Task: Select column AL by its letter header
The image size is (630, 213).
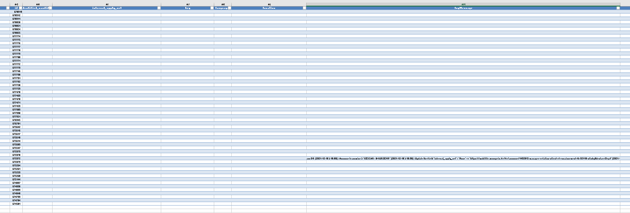Action: pyautogui.click(x=269, y=4)
